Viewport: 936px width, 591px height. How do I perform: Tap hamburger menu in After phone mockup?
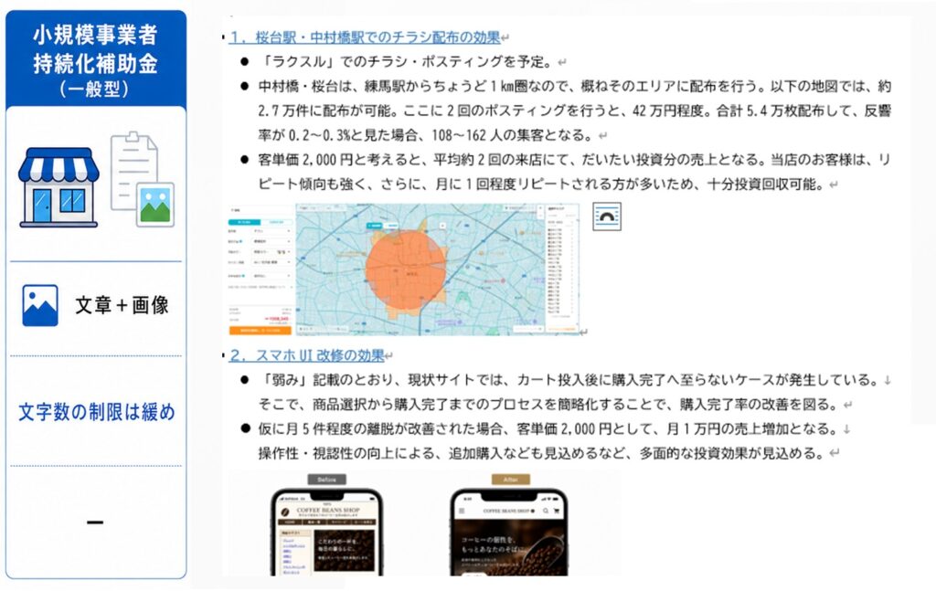point(462,512)
